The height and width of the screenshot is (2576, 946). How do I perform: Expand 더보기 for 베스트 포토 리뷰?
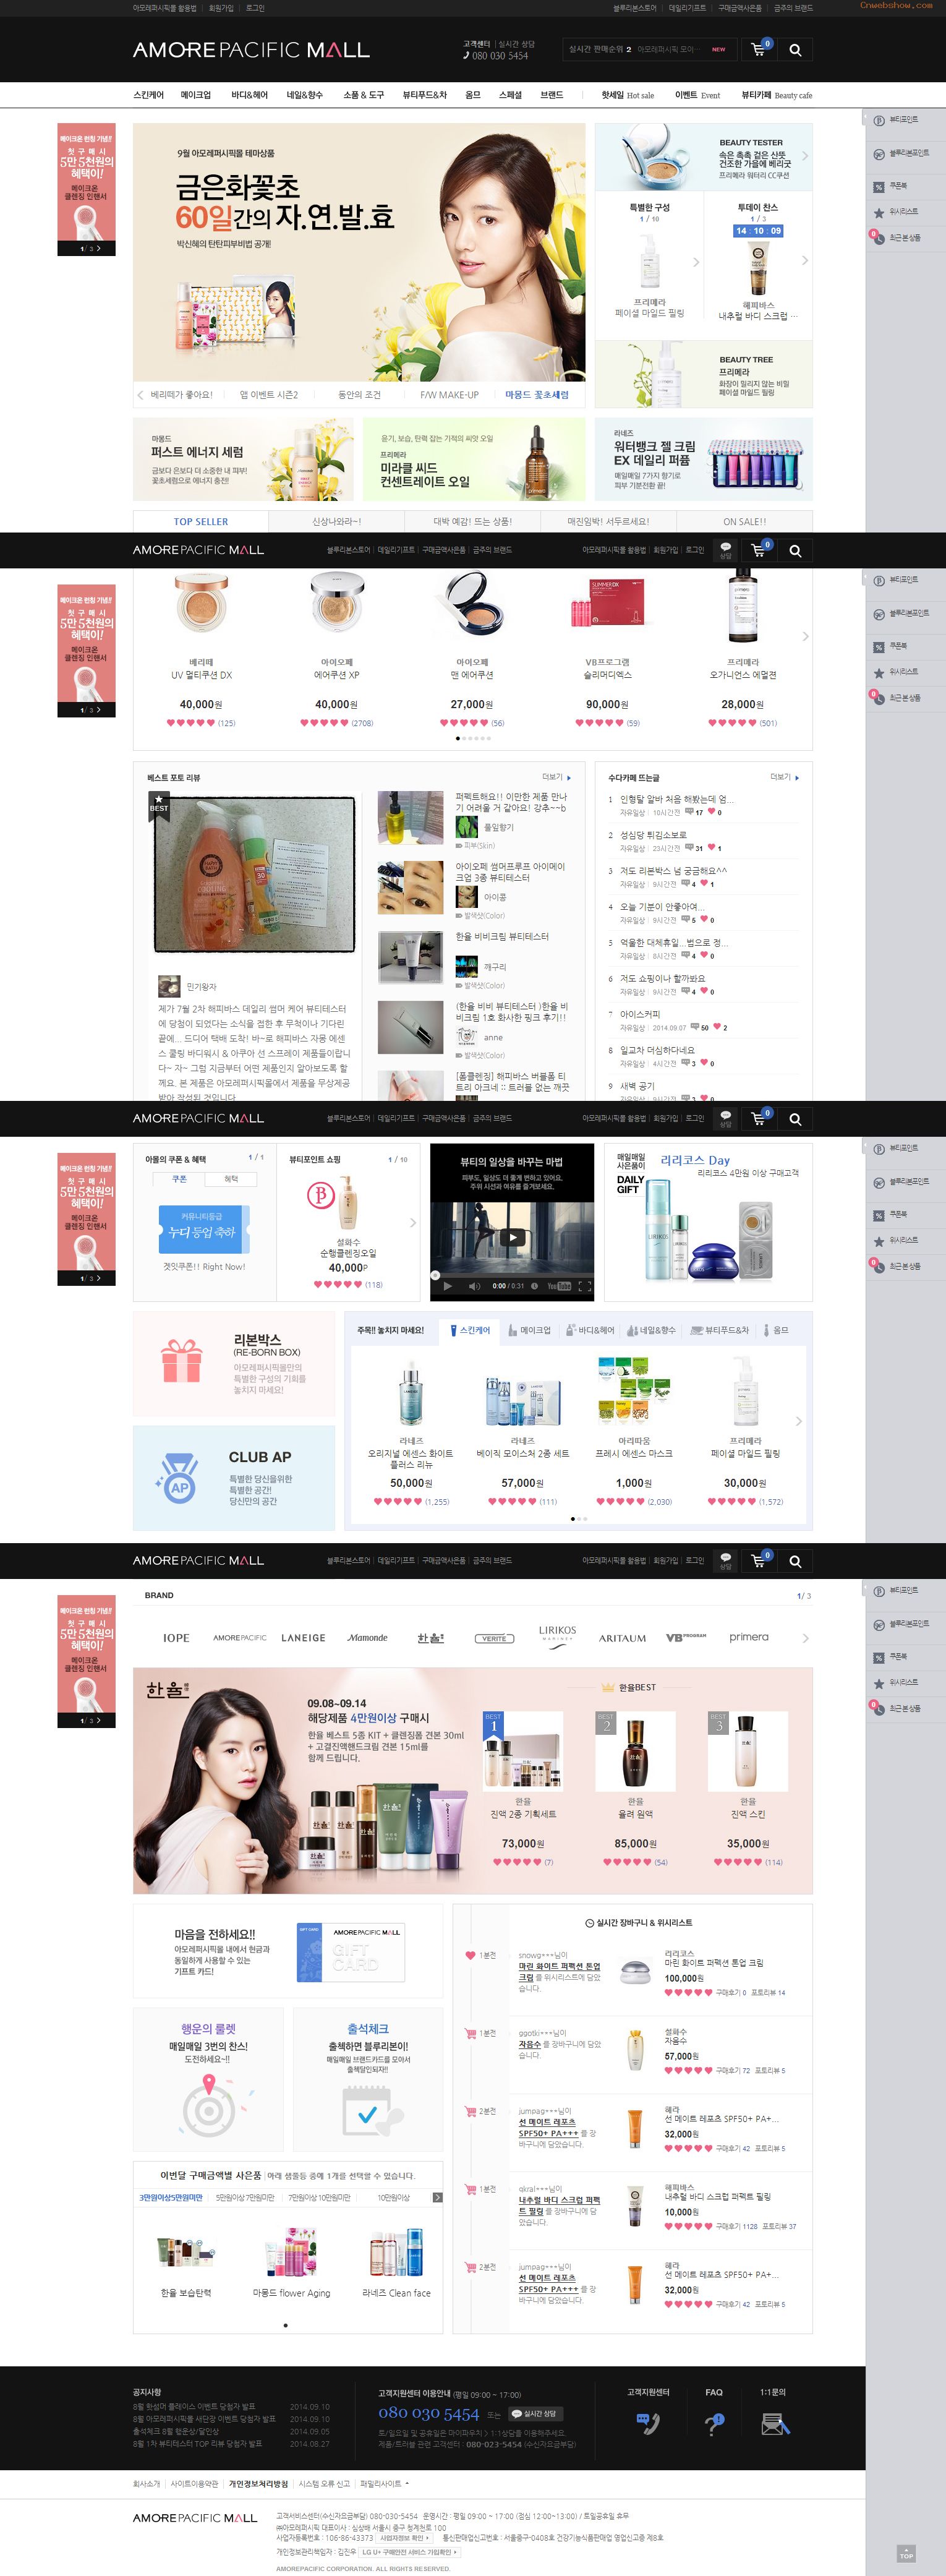point(556,776)
